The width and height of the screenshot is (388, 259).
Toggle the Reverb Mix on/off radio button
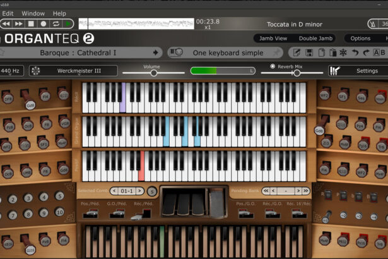tap(273, 66)
